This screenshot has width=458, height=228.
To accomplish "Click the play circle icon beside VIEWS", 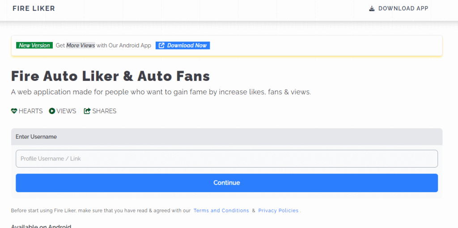I will tap(52, 111).
